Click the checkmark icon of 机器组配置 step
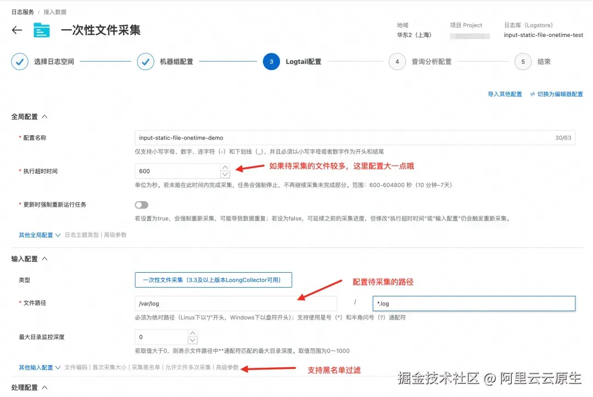 [146, 62]
